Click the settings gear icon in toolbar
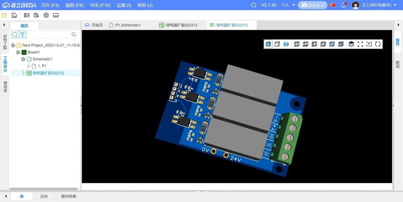Screen dimensions: 403x202 tap(46, 15)
